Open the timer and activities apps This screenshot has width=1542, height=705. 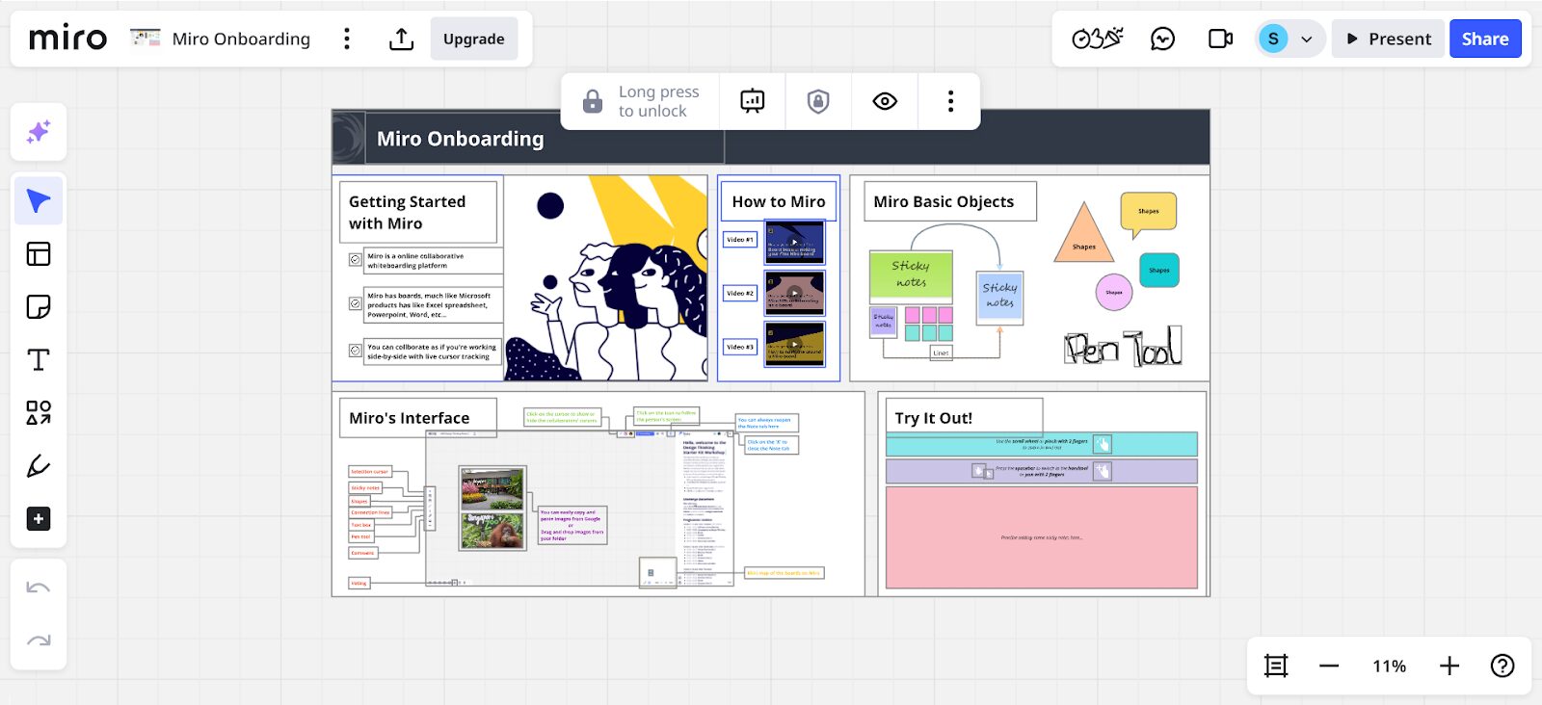click(1097, 39)
